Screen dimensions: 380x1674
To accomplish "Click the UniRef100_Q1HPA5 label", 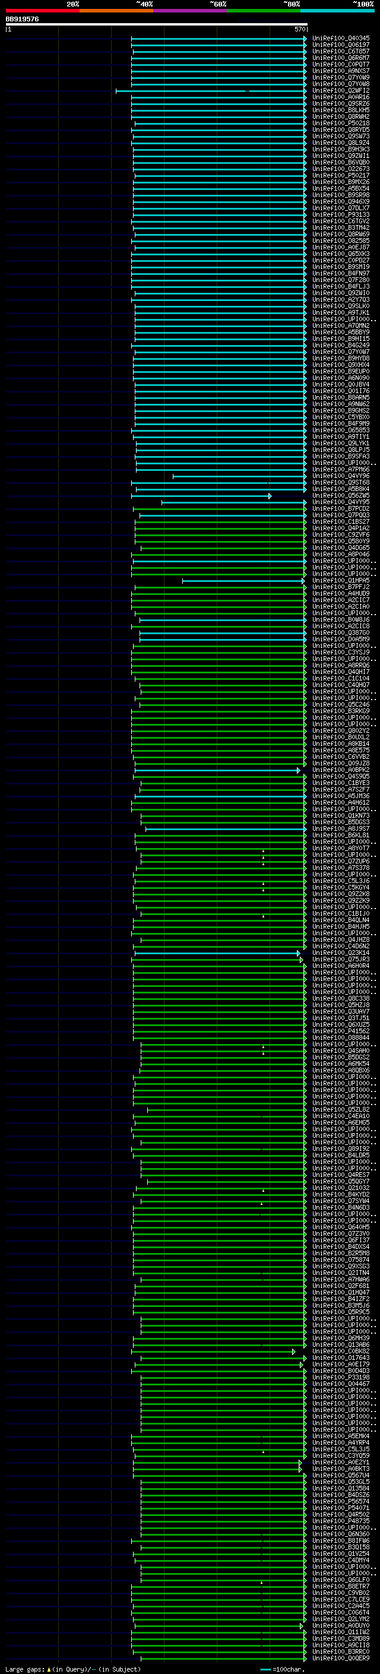I will (x=341, y=581).
